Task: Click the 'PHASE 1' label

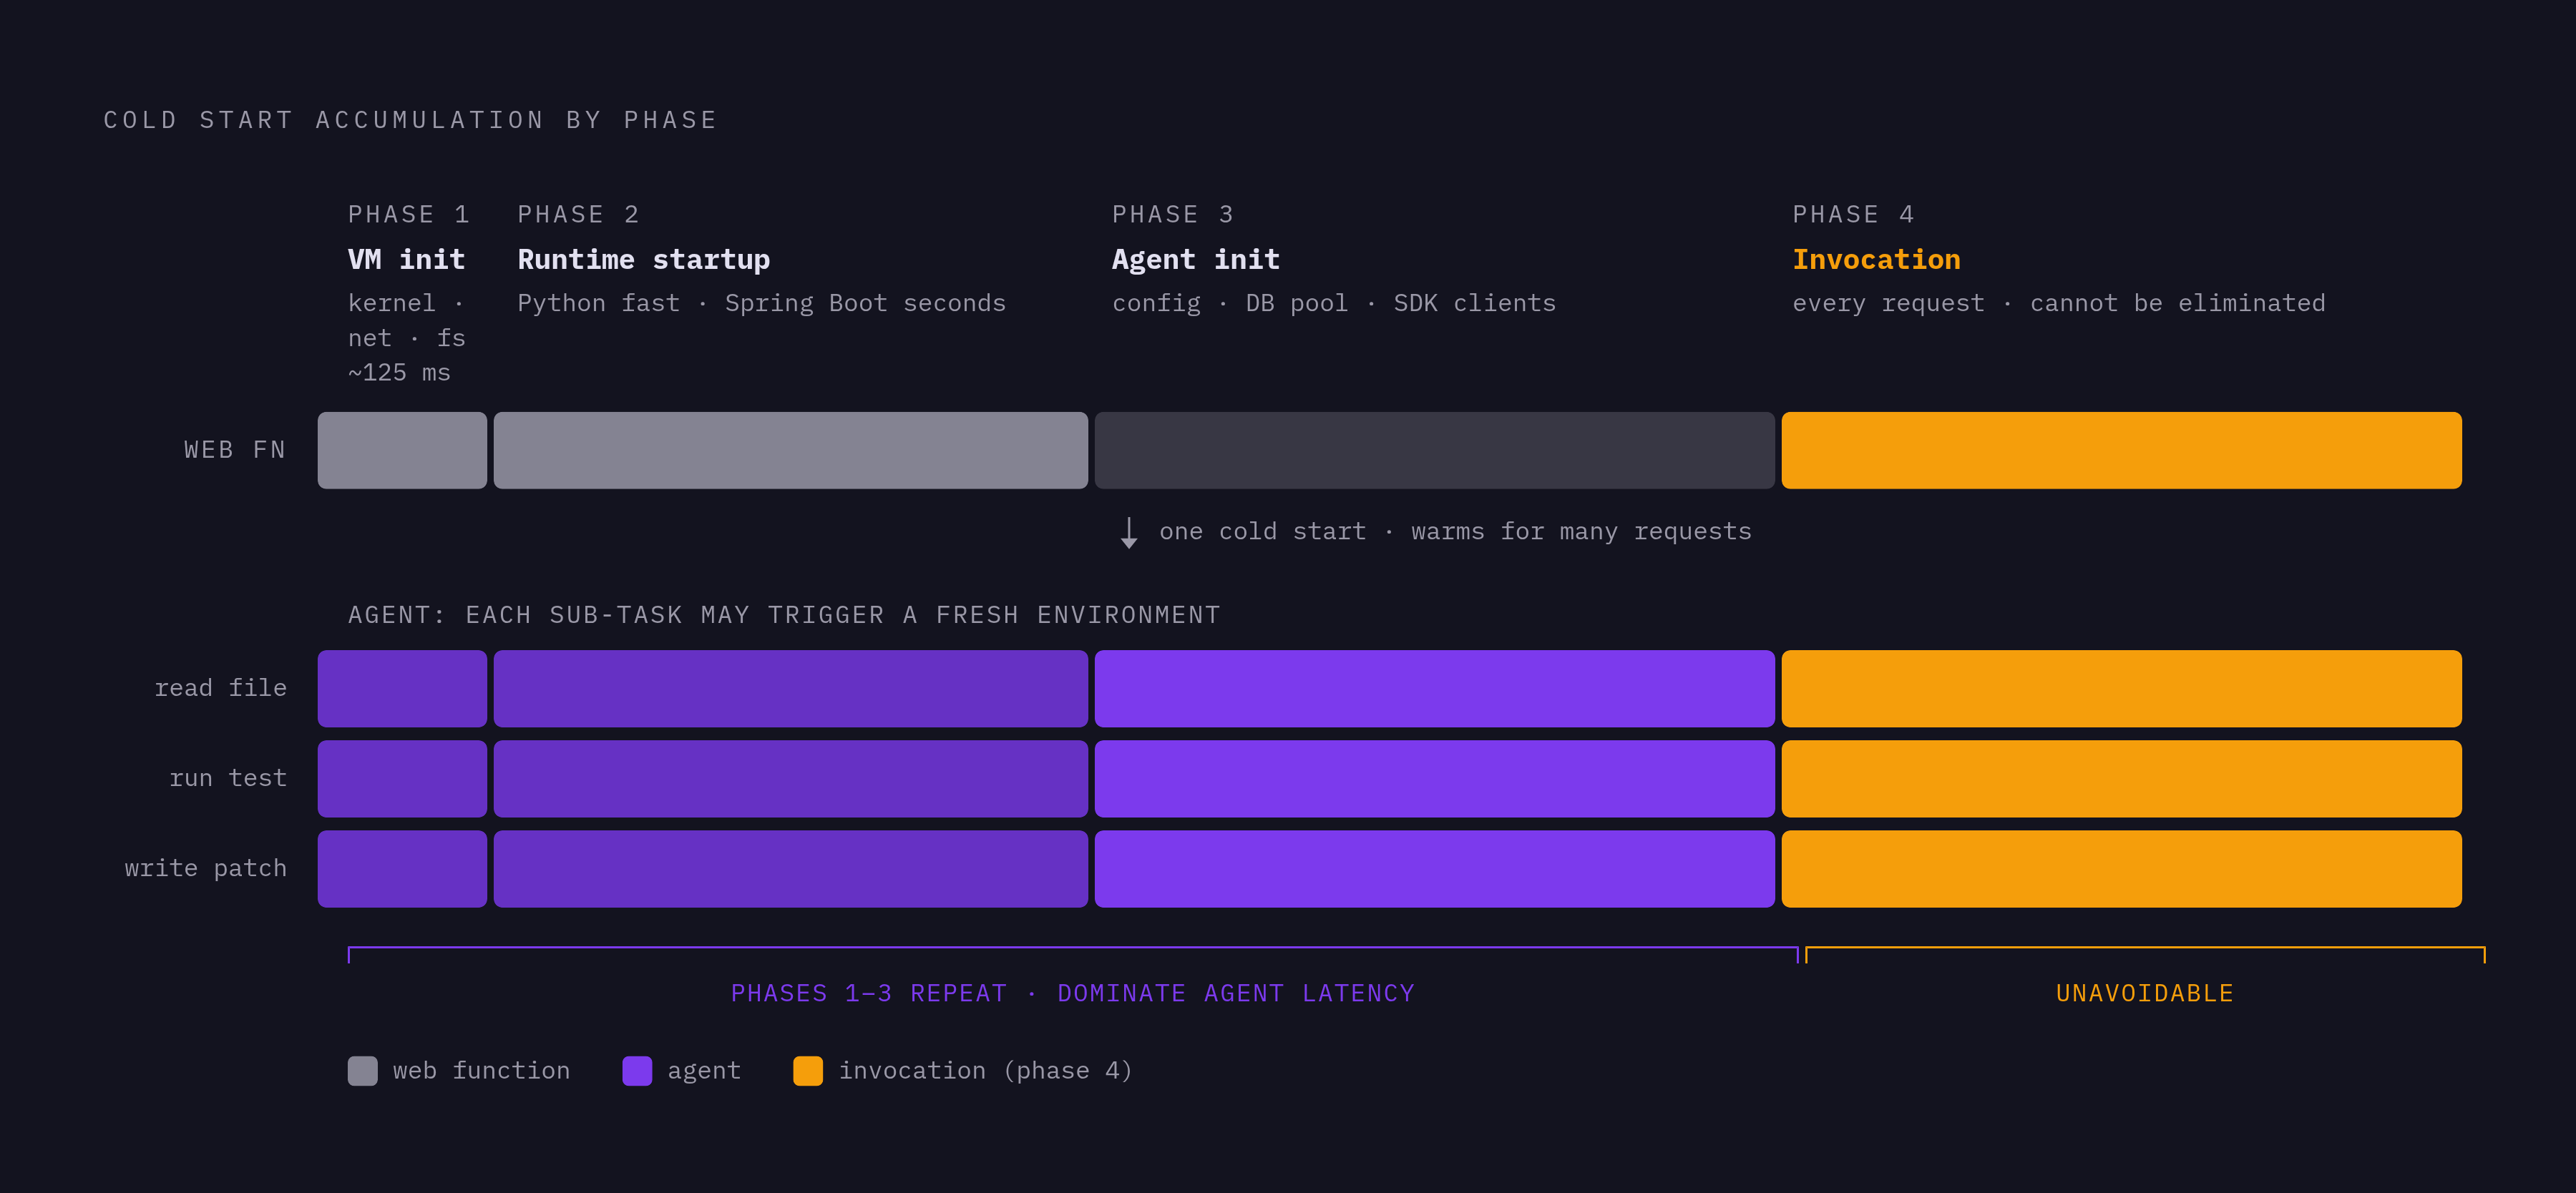Action: (x=409, y=215)
